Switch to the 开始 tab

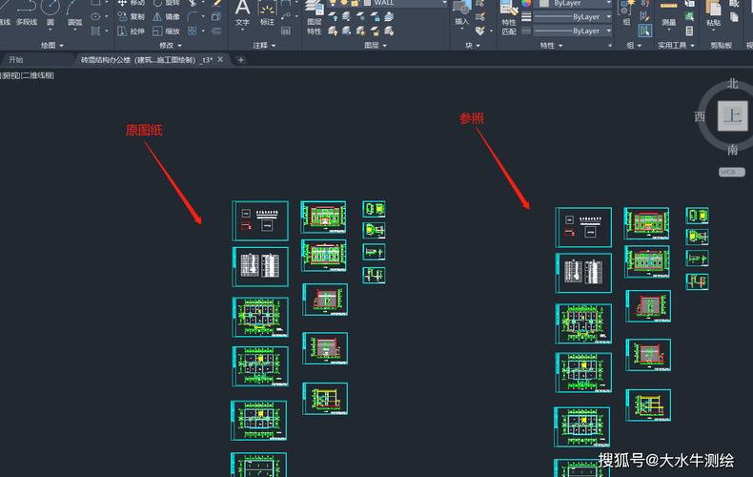coord(16,59)
